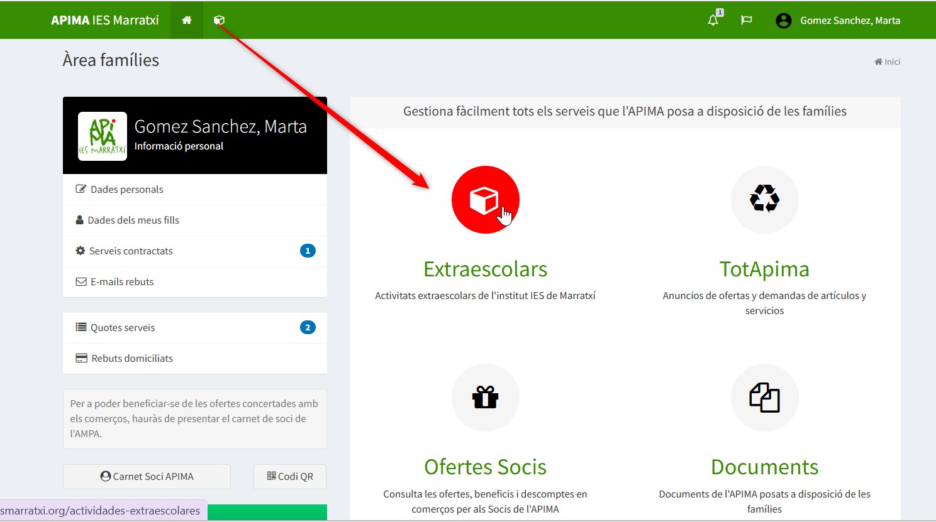Click the APIMA IES Marratxi brand link

point(105,20)
